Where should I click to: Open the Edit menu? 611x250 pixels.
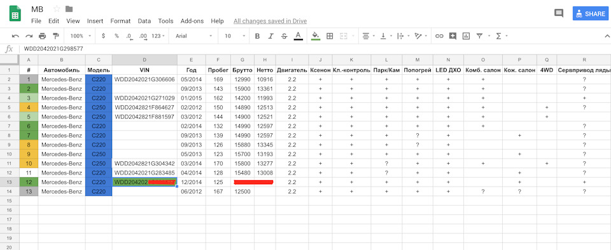53,21
